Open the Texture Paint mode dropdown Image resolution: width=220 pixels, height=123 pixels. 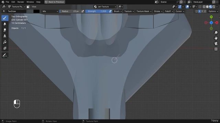[16, 7]
